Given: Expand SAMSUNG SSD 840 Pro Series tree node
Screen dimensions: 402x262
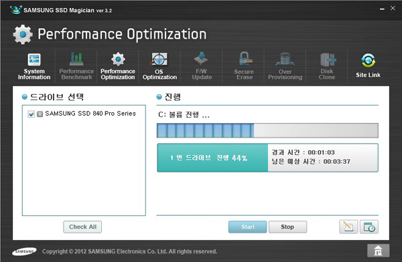Looking at the screenshot, I should (x=40, y=114).
